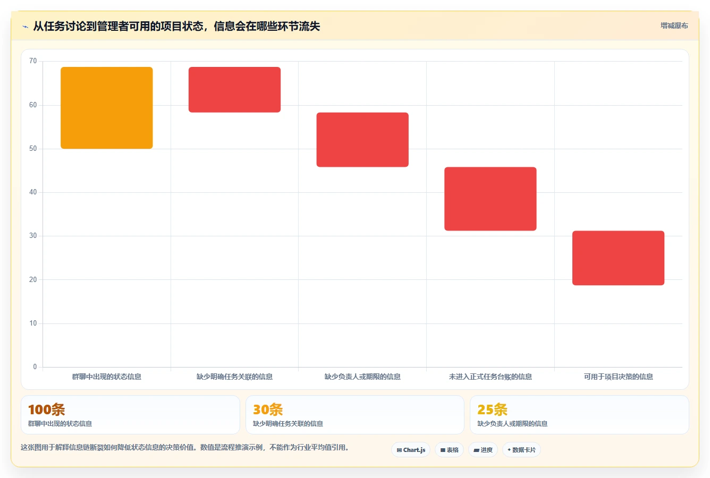Click the 增减瀑布 label in the header

tap(674, 25)
